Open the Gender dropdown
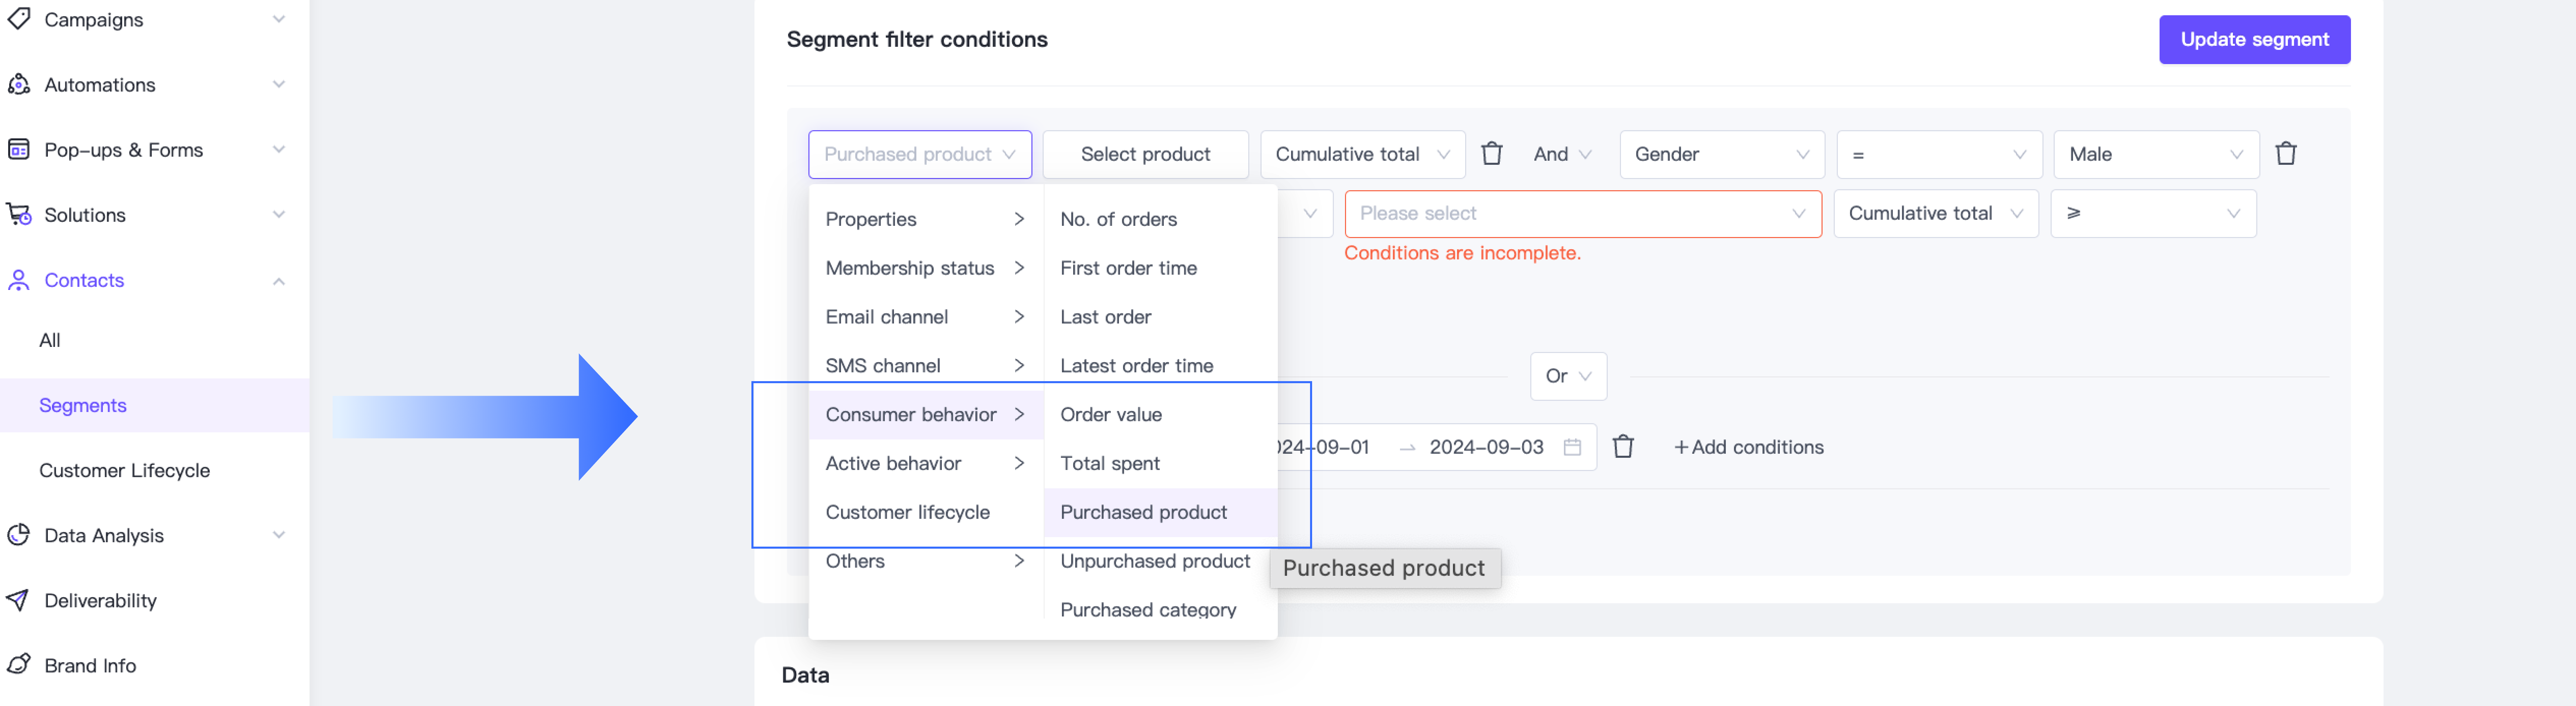This screenshot has height=706, width=2576. pyautogui.click(x=1721, y=154)
